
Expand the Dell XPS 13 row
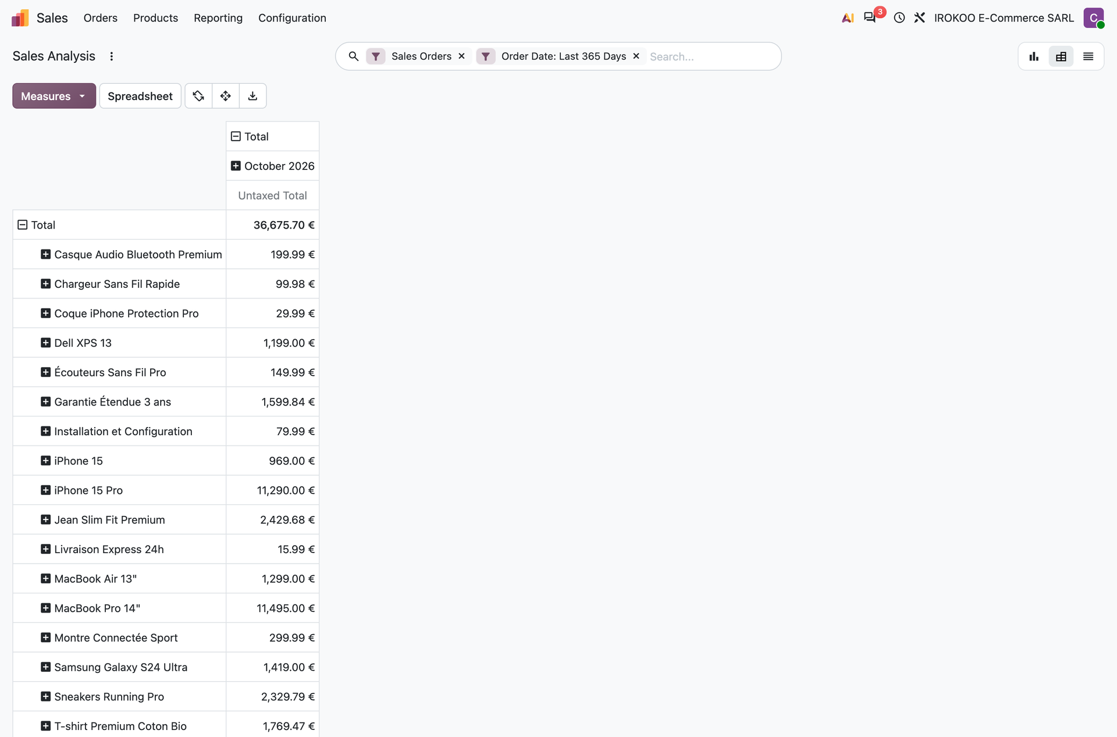coord(45,343)
